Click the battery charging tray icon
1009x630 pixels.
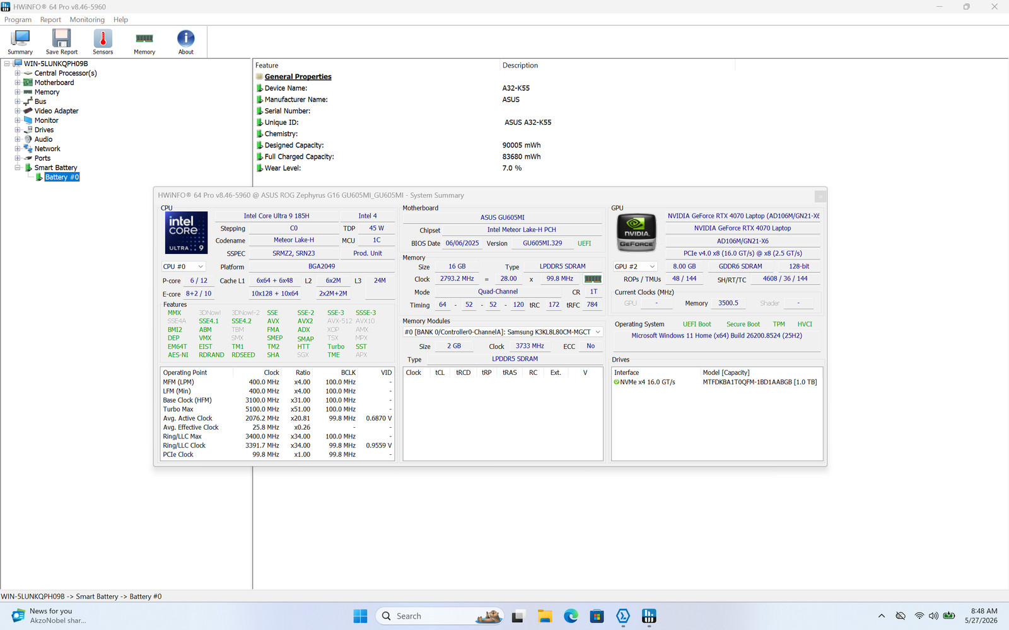pyautogui.click(x=948, y=616)
